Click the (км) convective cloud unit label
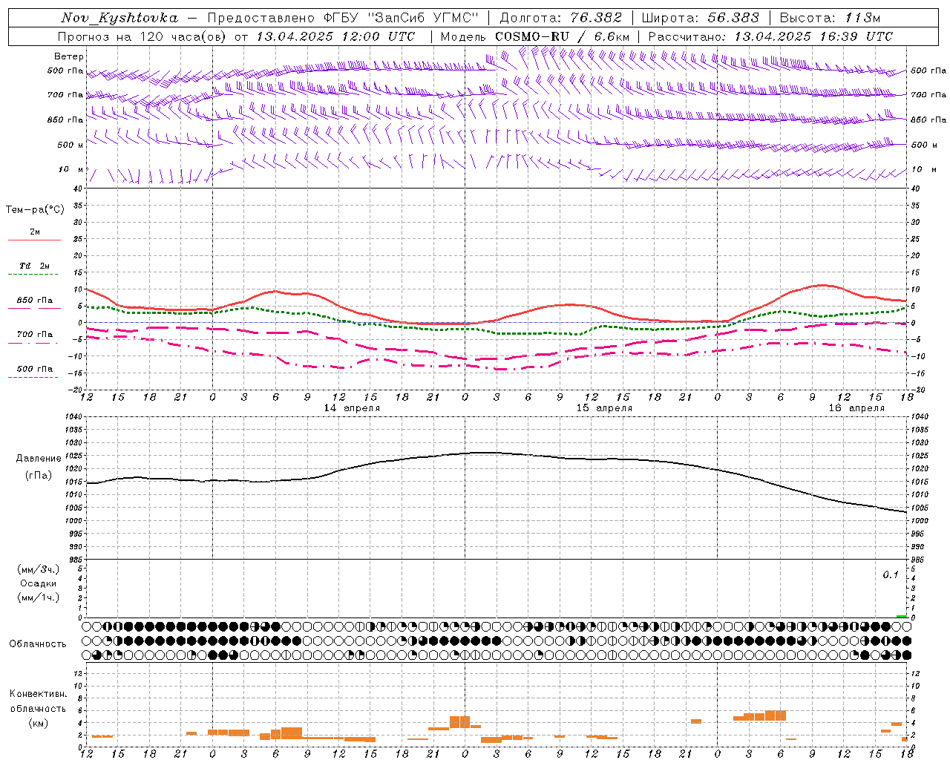This screenshot has width=950, height=760. (39, 723)
